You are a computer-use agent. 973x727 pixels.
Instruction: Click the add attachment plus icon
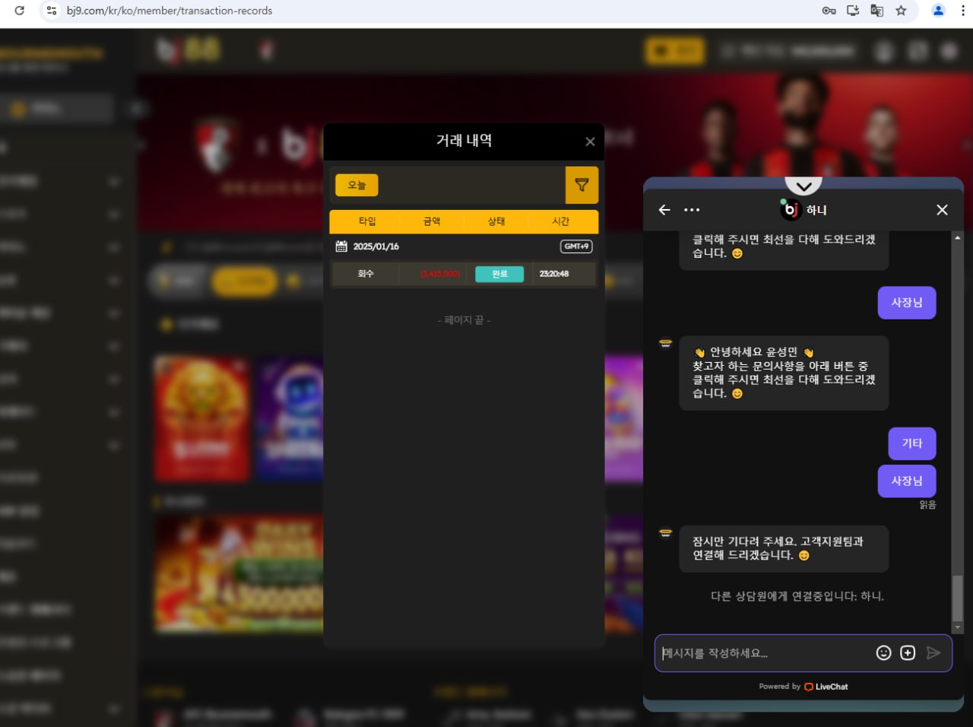pos(908,652)
